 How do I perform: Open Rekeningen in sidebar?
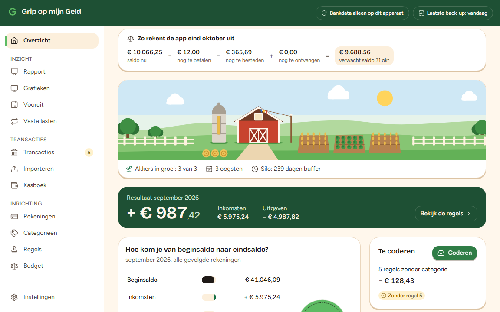52,217
